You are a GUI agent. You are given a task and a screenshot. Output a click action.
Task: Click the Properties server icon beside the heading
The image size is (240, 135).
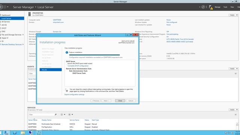click(30, 14)
